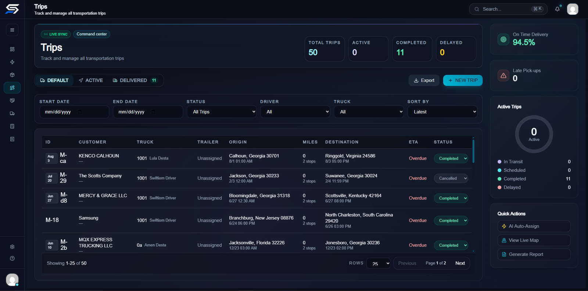This screenshot has height=291, width=588.
Task: Open the dashboard grid icon in sidebar
Action: pos(12,49)
